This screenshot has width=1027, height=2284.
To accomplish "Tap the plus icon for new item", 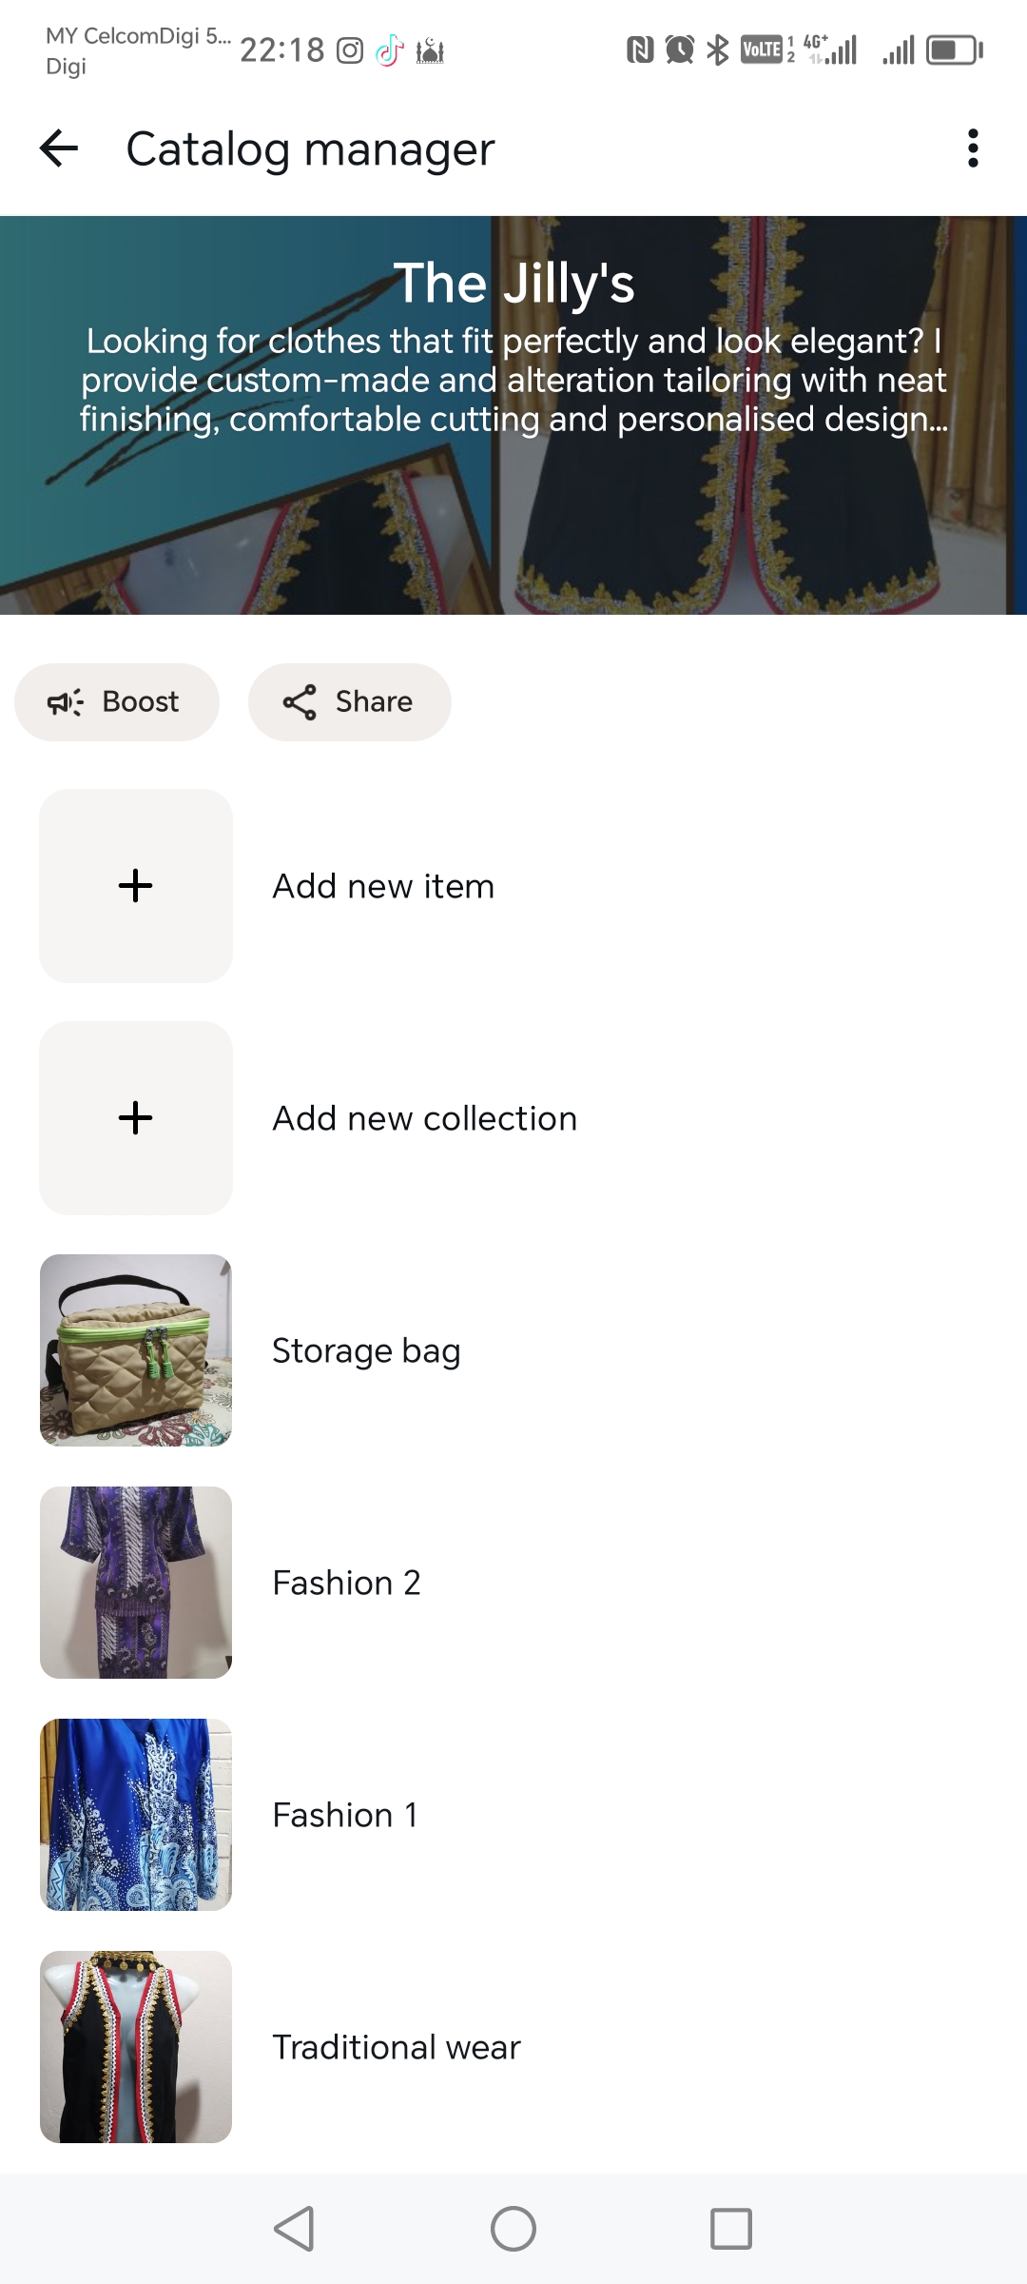I will tap(136, 886).
